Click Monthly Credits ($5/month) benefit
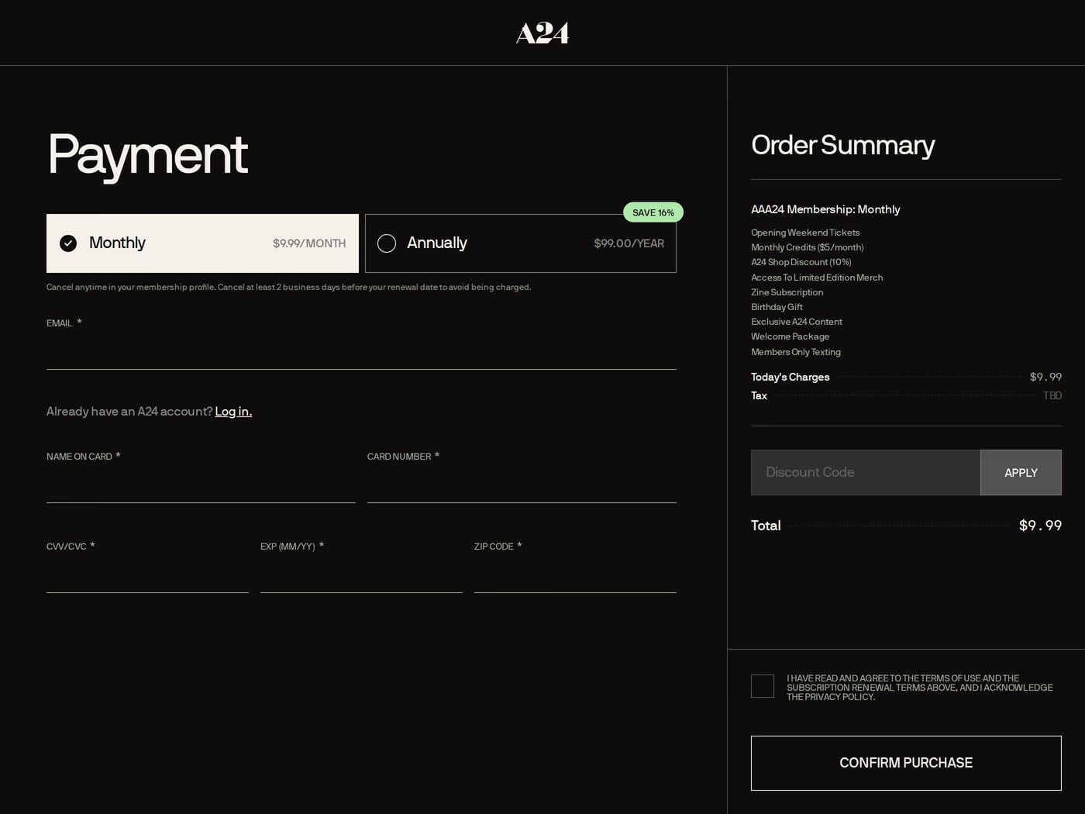 pyautogui.click(x=807, y=247)
